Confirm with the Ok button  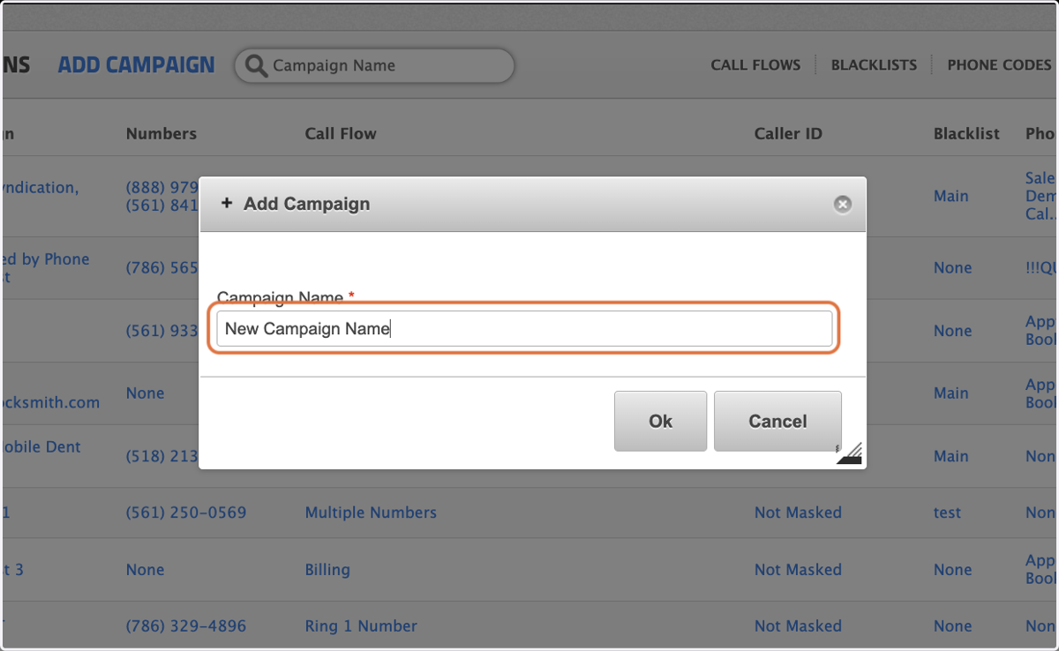pyautogui.click(x=660, y=421)
